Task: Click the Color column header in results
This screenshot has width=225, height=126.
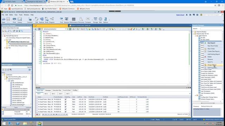Action: tap(74, 97)
